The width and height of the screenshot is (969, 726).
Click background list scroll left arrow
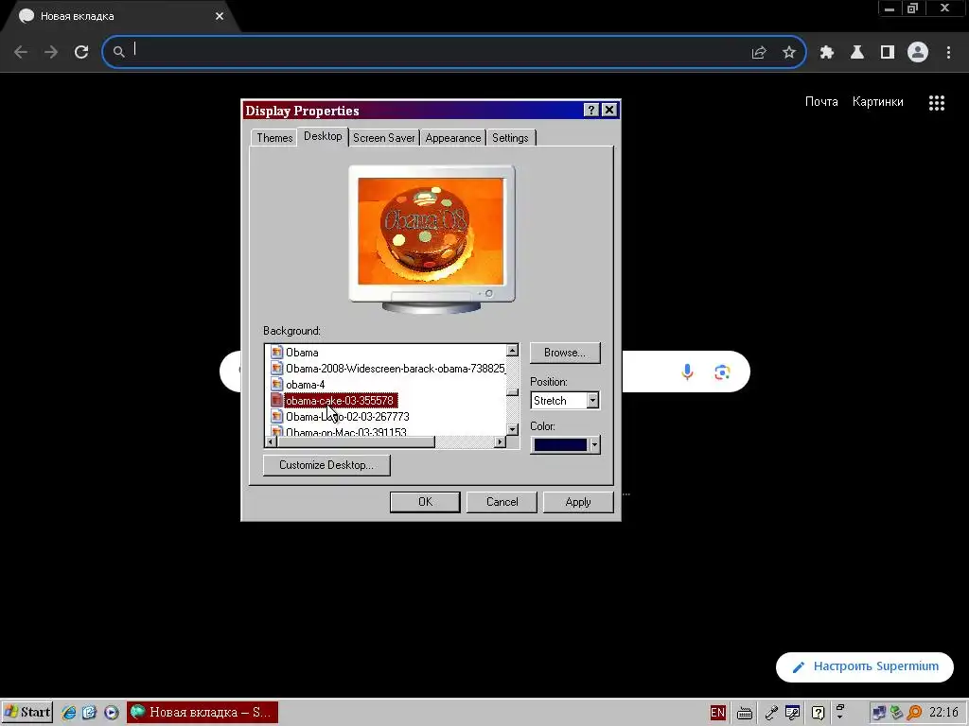click(x=271, y=441)
